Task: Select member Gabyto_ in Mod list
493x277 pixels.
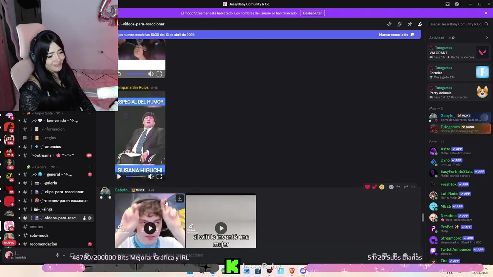Action: coord(459,117)
